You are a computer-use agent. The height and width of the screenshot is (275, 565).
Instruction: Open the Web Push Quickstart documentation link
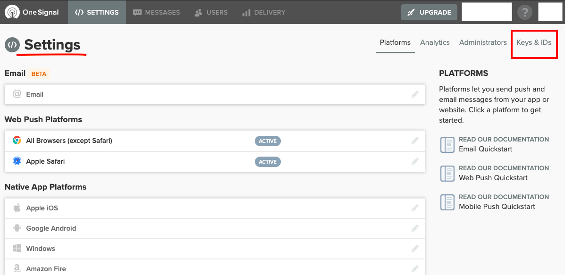(x=493, y=178)
